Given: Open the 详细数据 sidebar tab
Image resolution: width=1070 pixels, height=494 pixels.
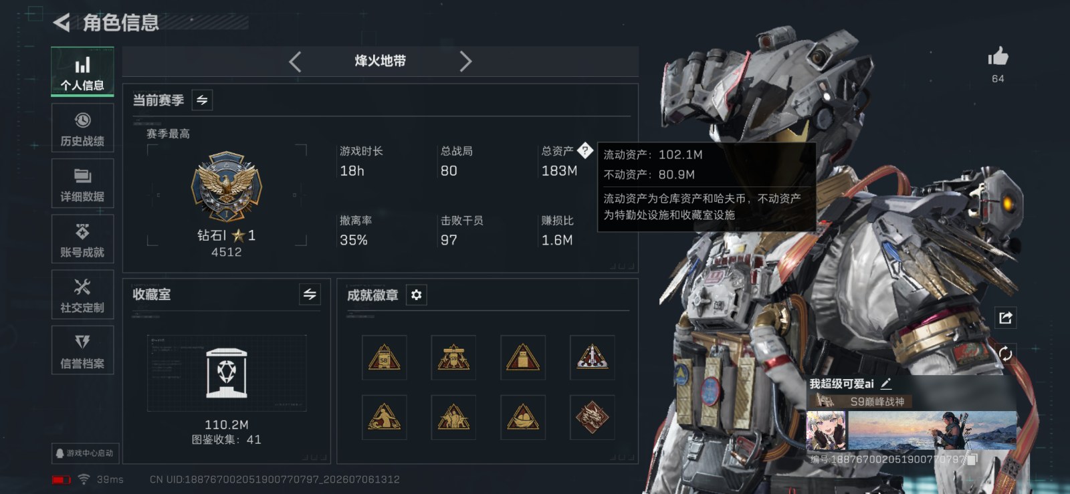Looking at the screenshot, I should point(82,184).
